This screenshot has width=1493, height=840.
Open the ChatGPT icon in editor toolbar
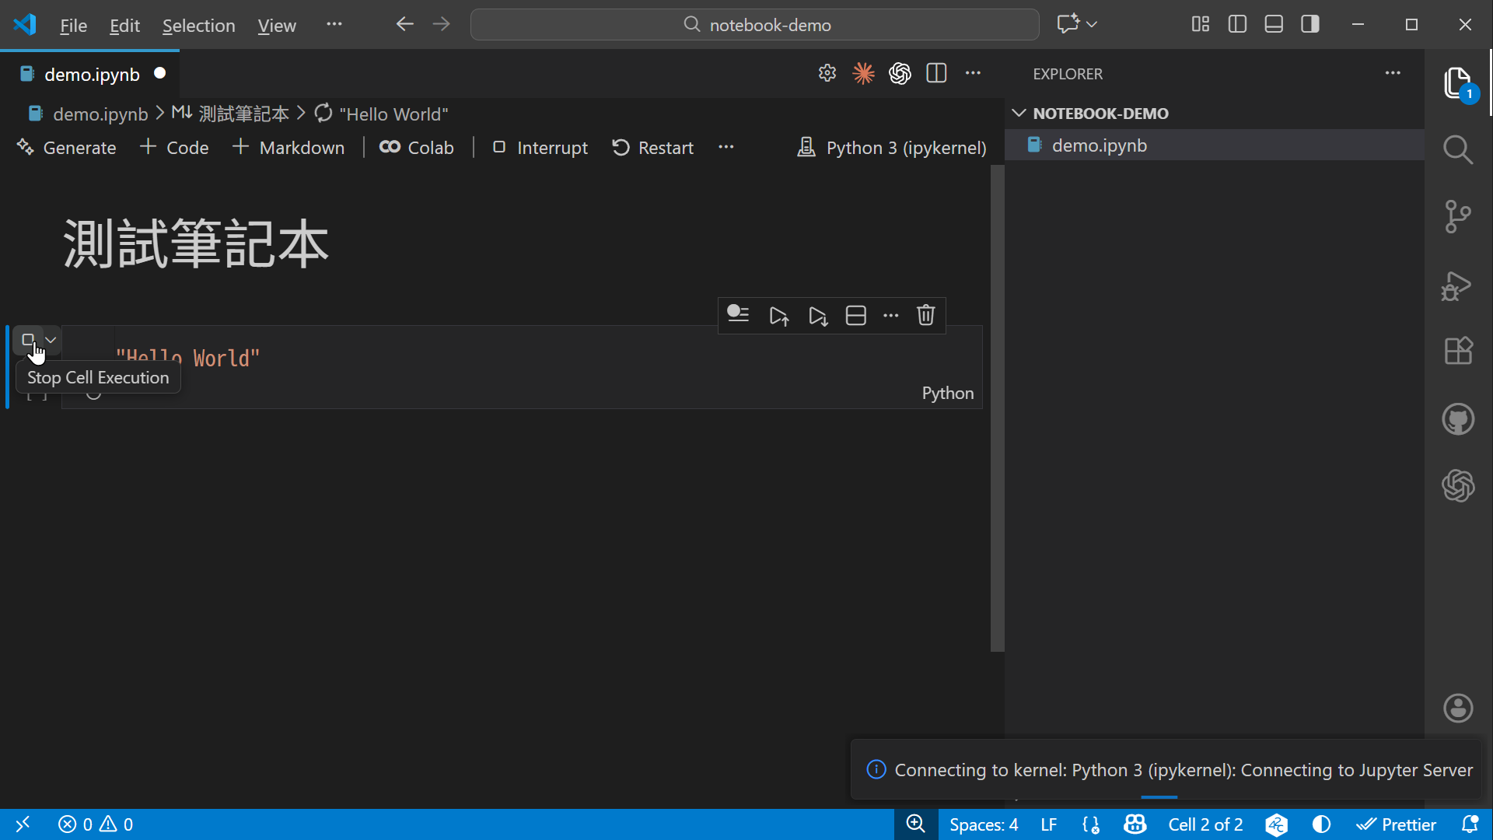900,73
